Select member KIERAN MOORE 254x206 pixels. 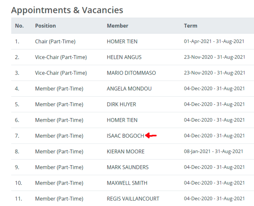click(126, 152)
